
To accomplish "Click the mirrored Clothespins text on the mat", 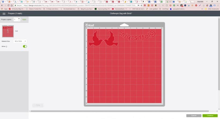I will click(x=137, y=36).
